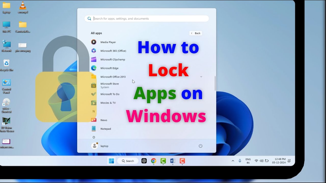Open Wi-Fi network icon in tray
The width and height of the screenshot is (326, 183).
pos(256,161)
